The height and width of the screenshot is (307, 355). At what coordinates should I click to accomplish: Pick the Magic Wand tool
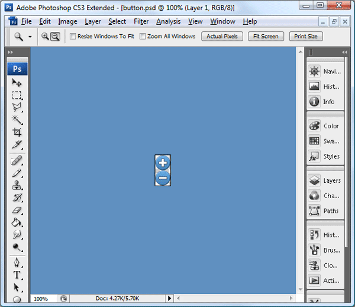(17, 120)
